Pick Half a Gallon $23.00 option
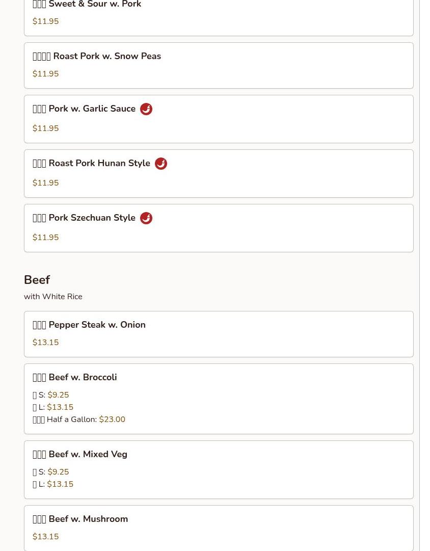430x551 pixels. click(x=78, y=419)
